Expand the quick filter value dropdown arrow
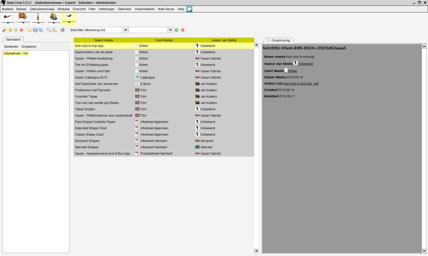 170,30
